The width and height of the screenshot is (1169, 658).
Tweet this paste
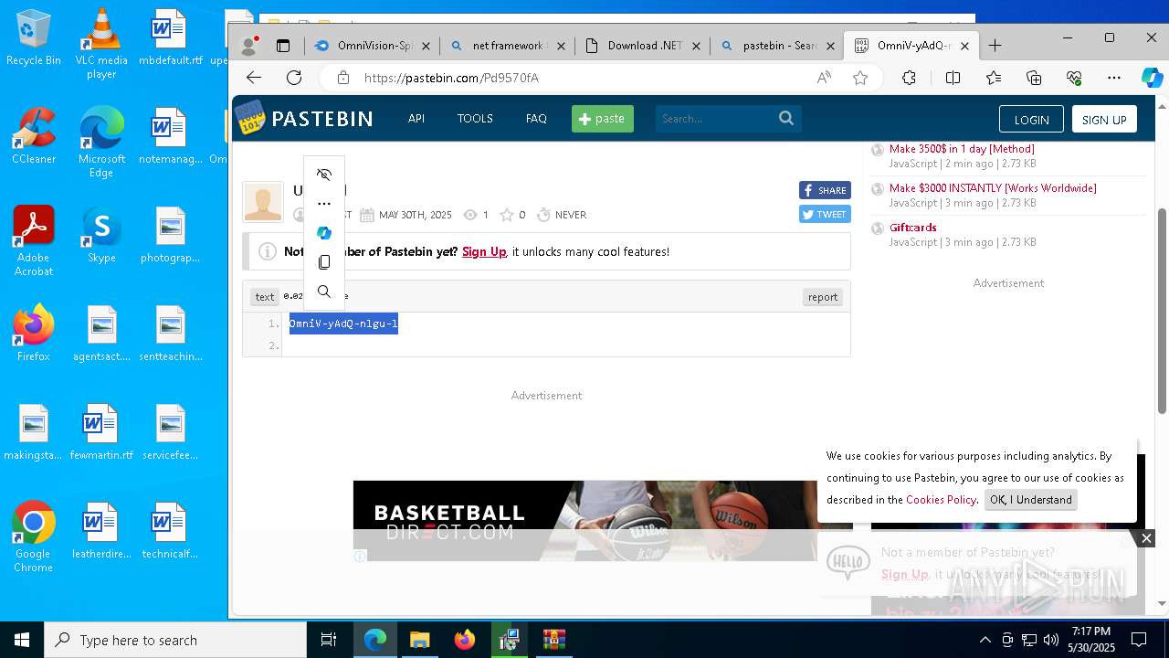coord(825,214)
